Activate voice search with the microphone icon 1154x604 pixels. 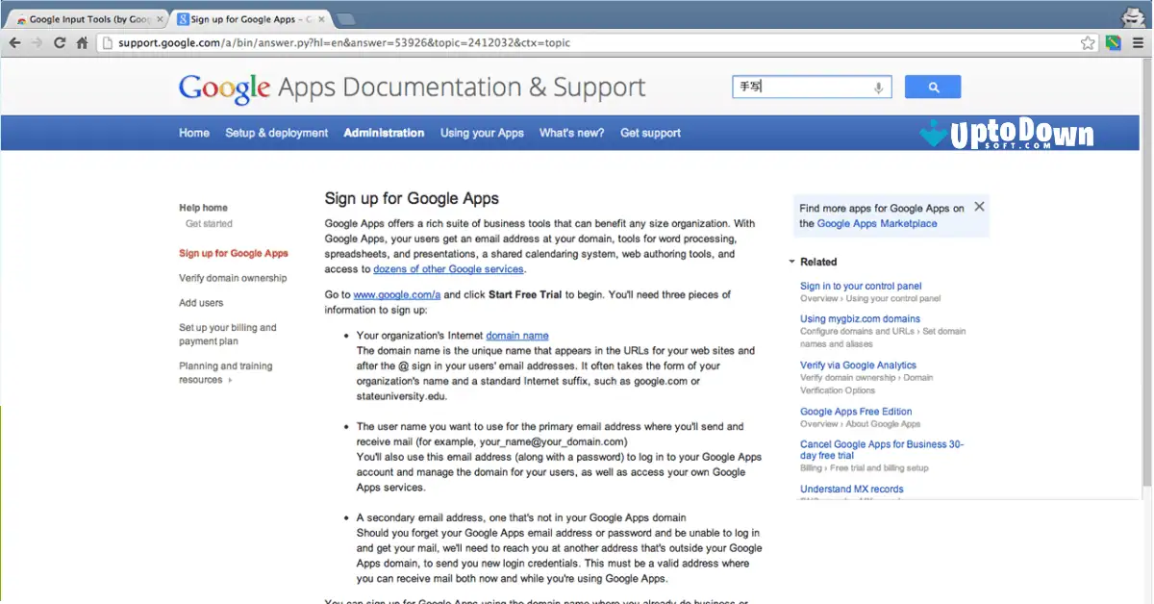click(877, 87)
